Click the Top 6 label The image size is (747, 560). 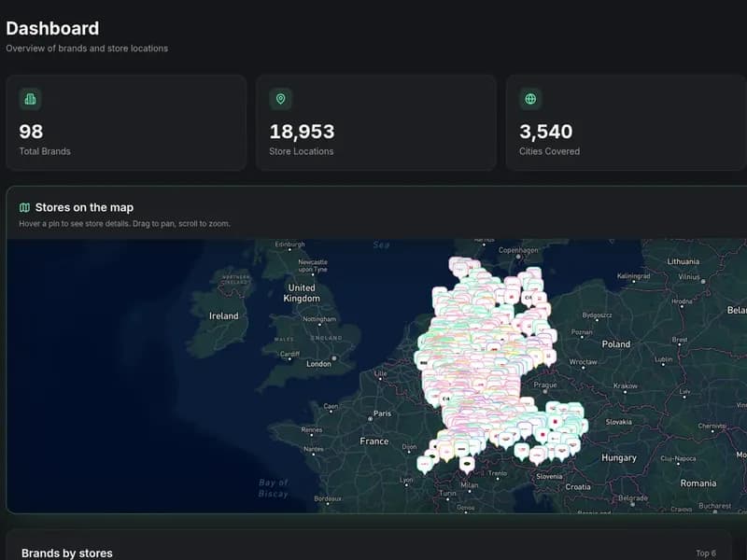pos(706,553)
